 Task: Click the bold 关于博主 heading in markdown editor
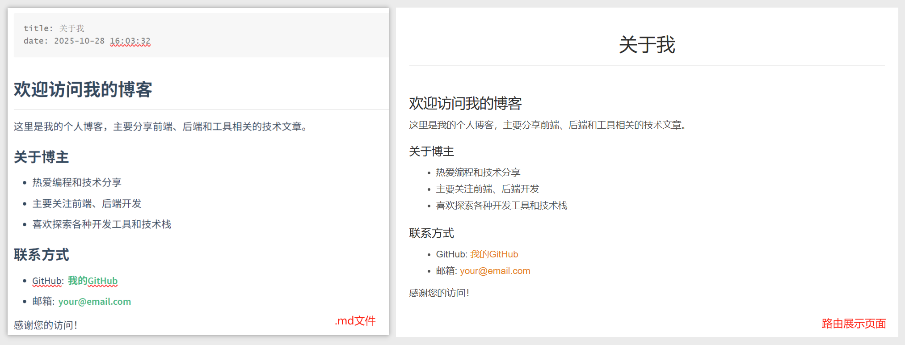click(x=42, y=157)
